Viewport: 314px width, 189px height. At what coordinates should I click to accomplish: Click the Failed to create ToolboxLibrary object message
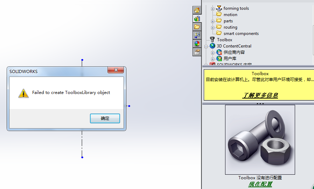point(71,93)
